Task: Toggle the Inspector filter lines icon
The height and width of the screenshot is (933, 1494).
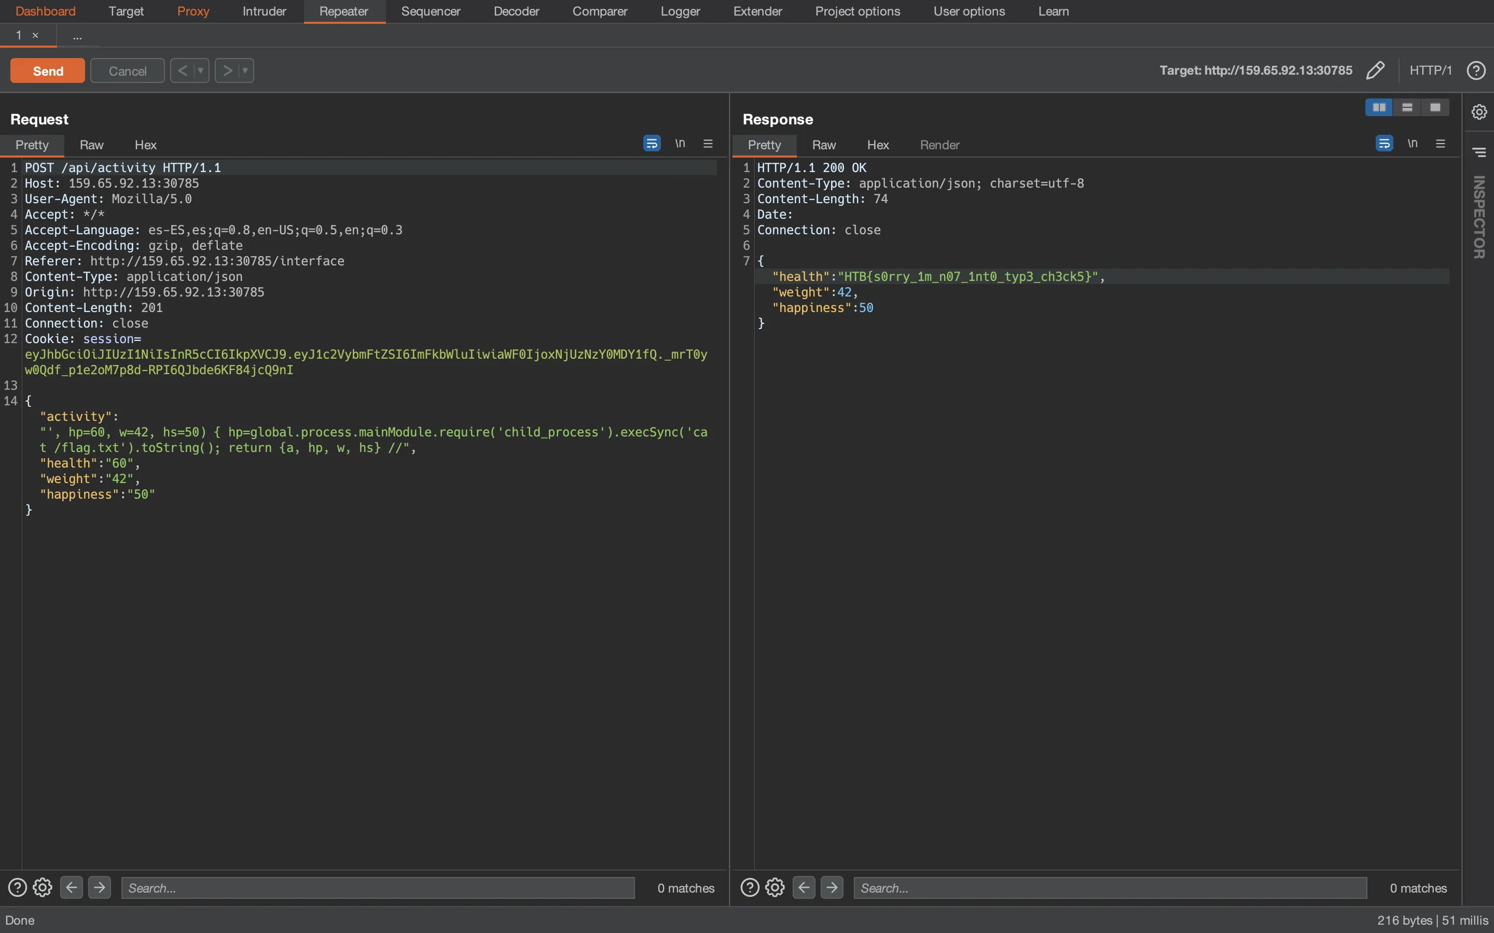Action: (x=1479, y=152)
